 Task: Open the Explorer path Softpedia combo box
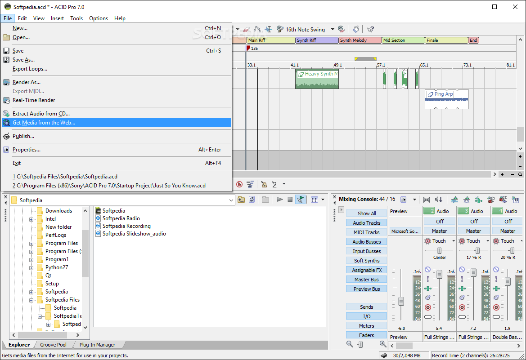pyautogui.click(x=122, y=200)
